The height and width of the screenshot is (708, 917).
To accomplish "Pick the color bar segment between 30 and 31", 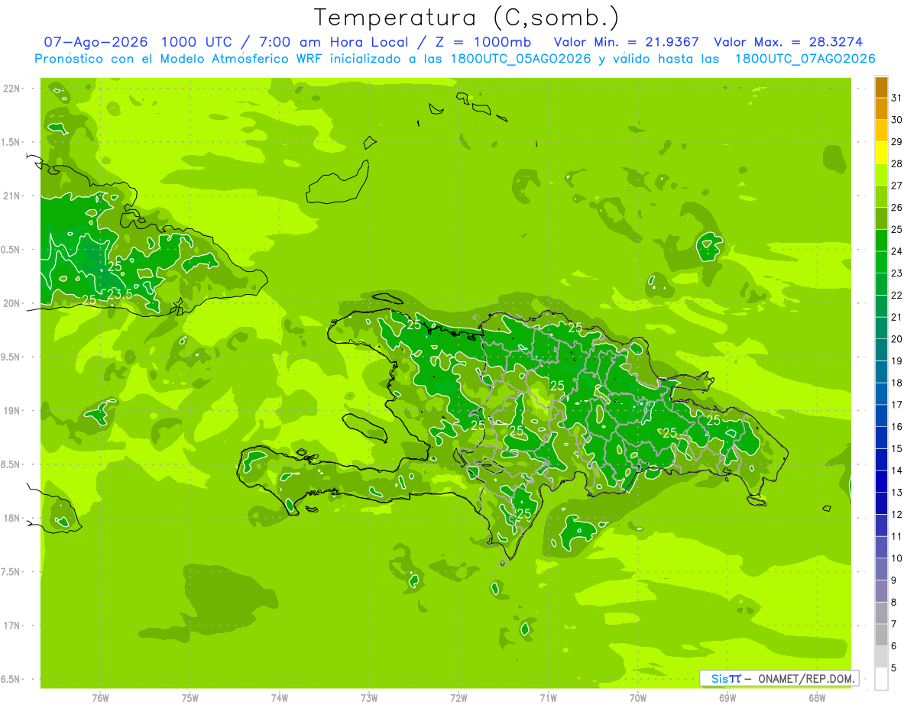I will point(881,108).
